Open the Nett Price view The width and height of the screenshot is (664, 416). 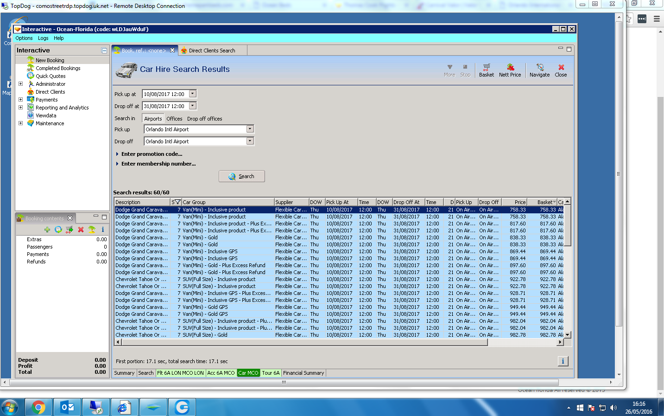(x=510, y=70)
